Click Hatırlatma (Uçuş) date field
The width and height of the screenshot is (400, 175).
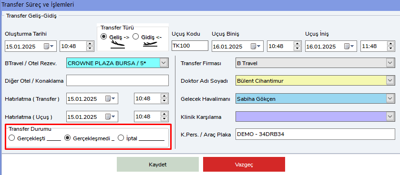92,117
